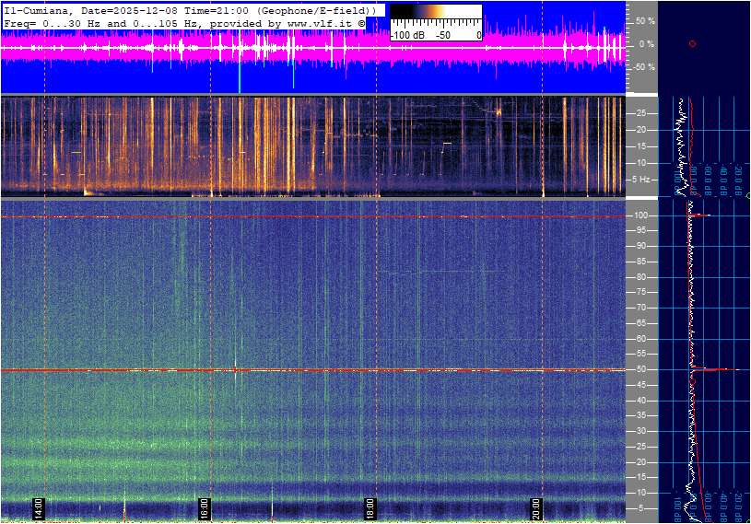Screen dimensions: 751x524
Task: Click the 100 Hz frequency axis label
Action: point(644,215)
